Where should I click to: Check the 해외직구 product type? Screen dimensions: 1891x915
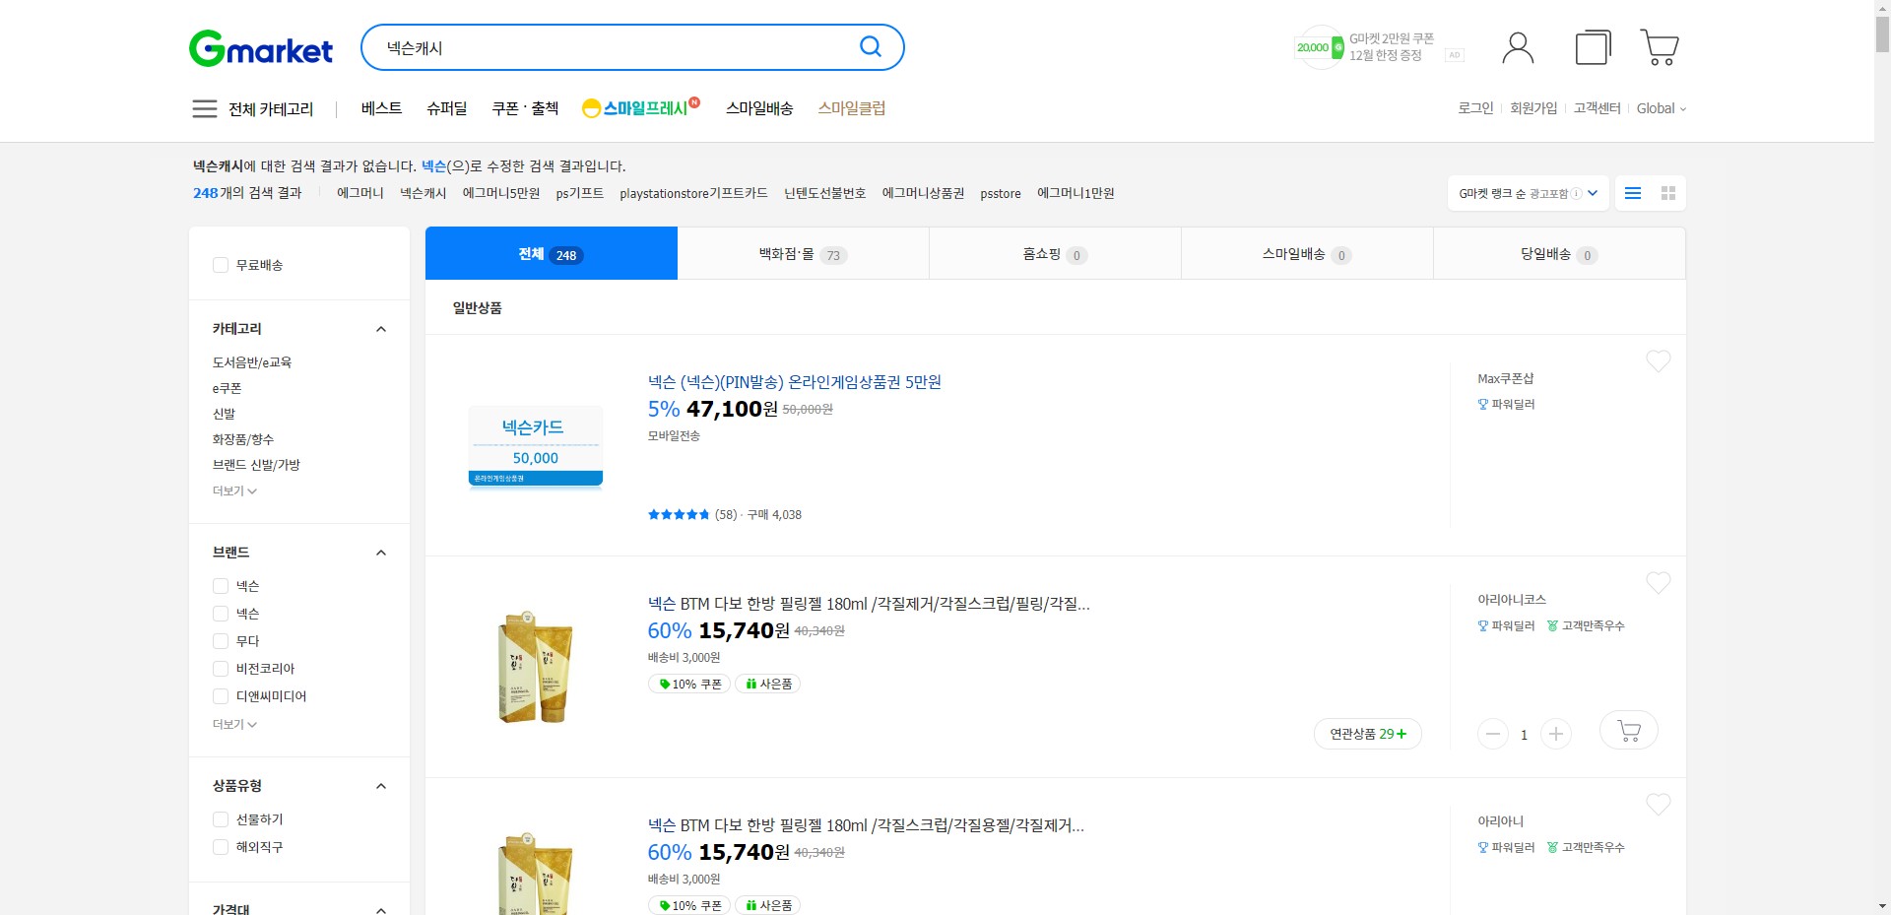221,847
